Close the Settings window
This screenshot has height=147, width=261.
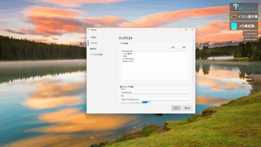(x=192, y=30)
